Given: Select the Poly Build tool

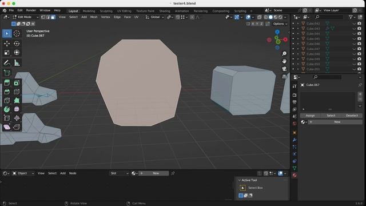Looking at the screenshot, I should (17, 101).
